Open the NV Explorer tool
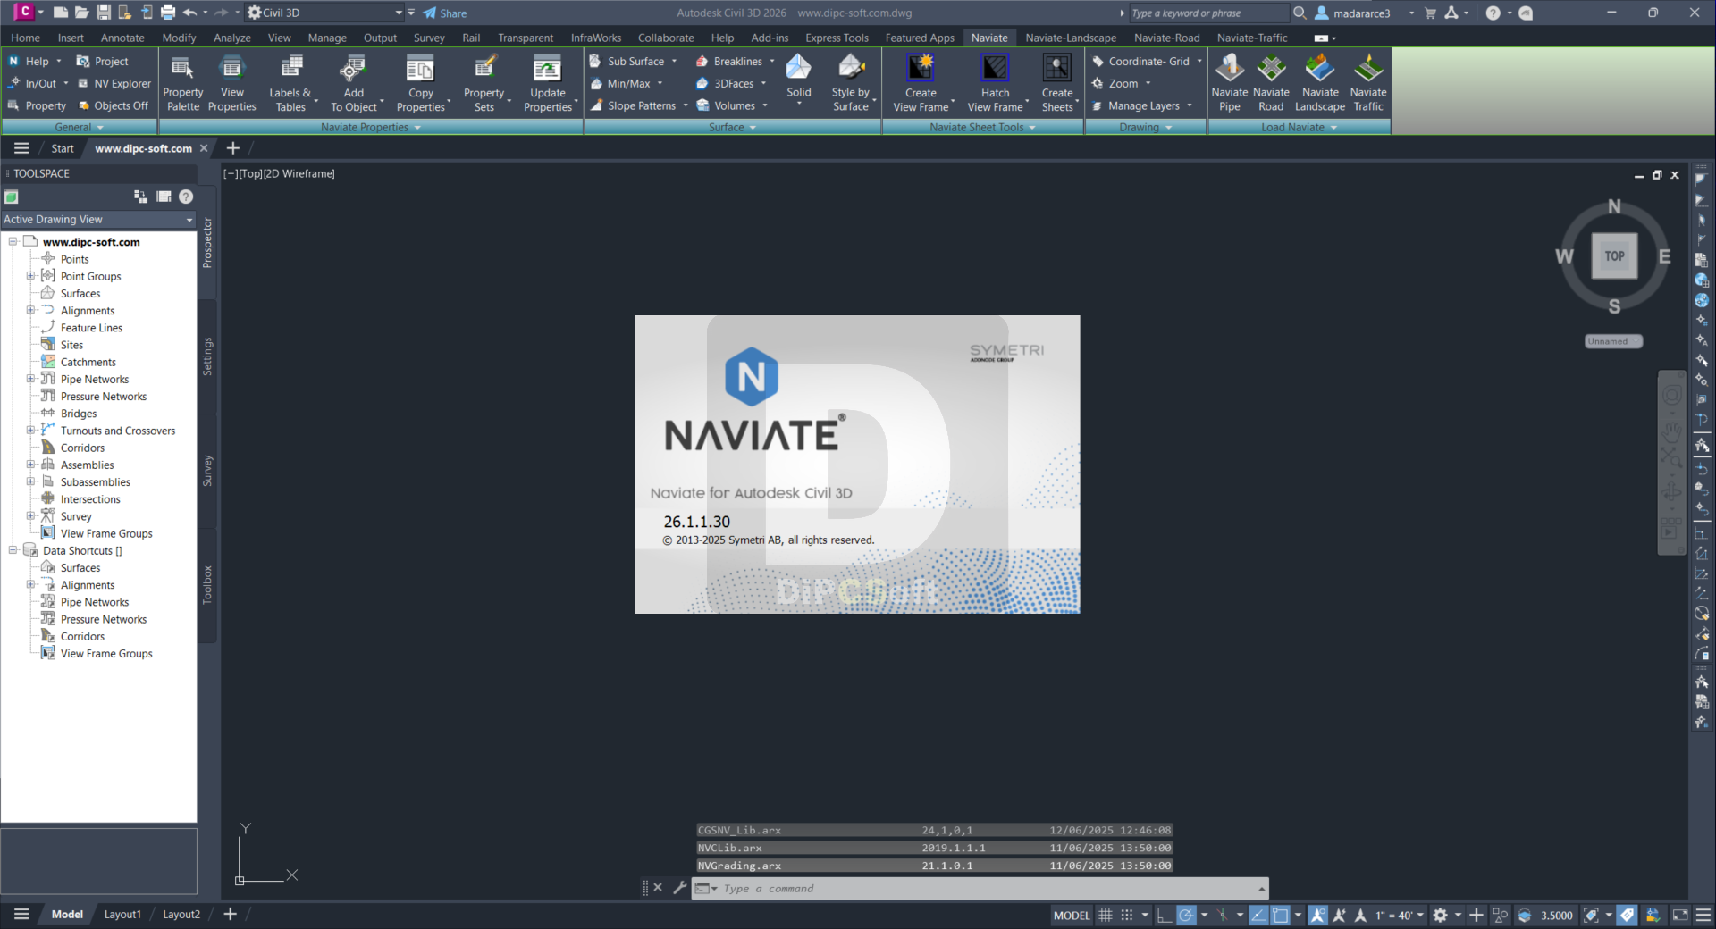 pyautogui.click(x=114, y=83)
